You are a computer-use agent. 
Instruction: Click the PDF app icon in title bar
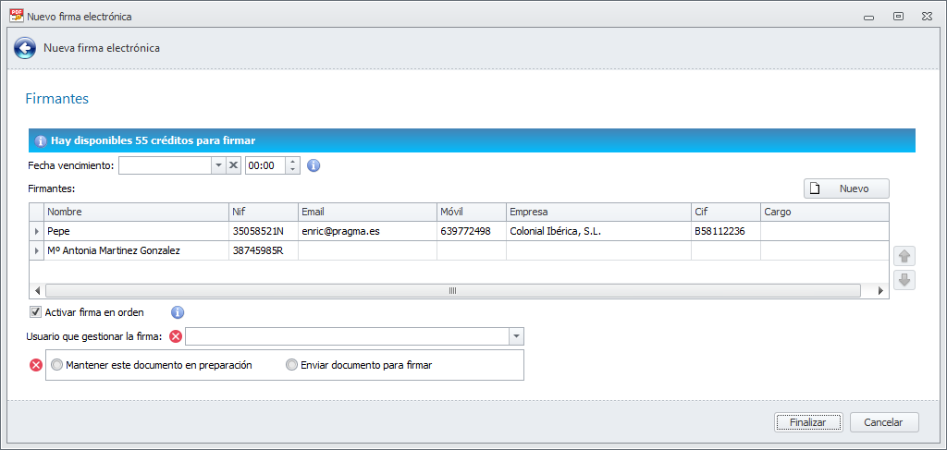tap(17, 16)
